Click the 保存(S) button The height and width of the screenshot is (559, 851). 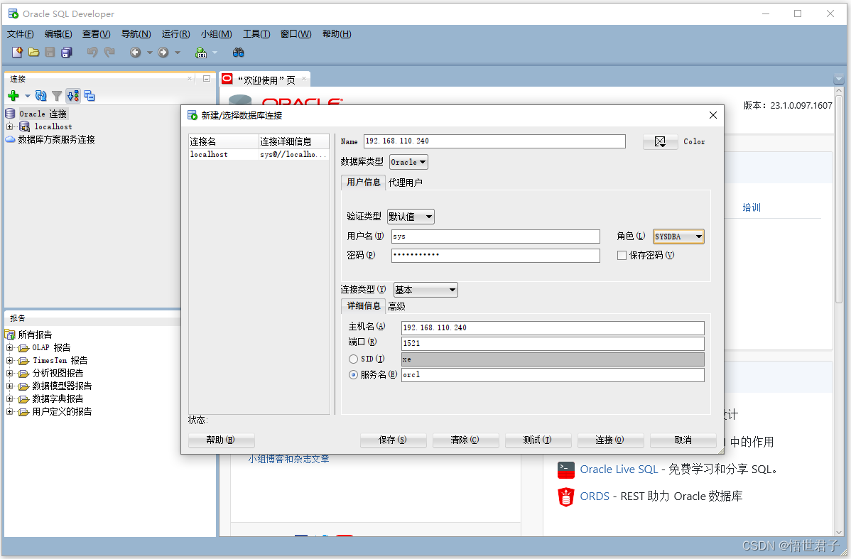point(392,440)
